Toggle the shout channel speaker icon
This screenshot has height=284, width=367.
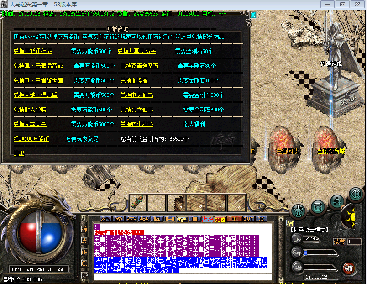tap(84, 229)
